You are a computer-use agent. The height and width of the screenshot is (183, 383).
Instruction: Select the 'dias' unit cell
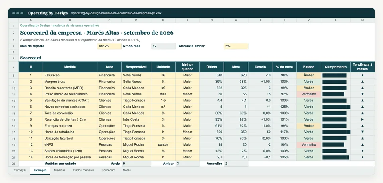[163, 94]
